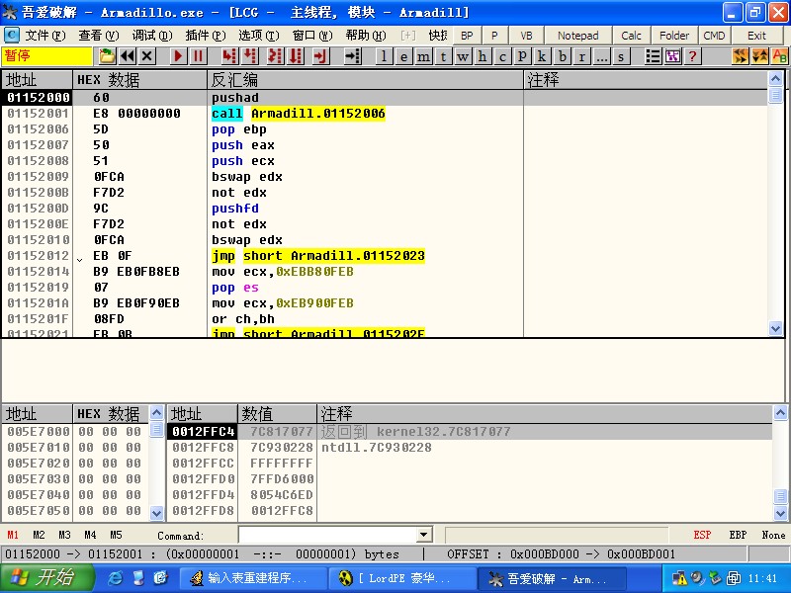Open Threads window with the t button
The width and height of the screenshot is (791, 593).
click(x=443, y=56)
